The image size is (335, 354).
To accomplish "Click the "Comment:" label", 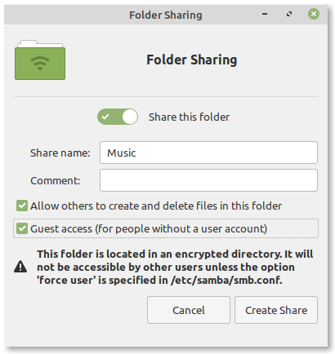I will pyautogui.click(x=56, y=181).
